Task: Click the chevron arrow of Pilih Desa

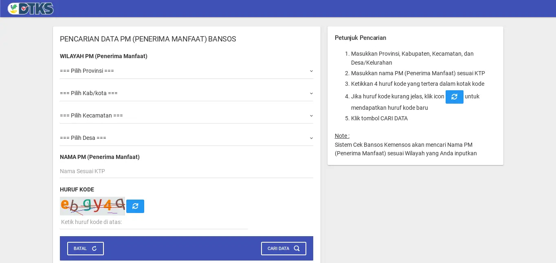Action: (311, 138)
